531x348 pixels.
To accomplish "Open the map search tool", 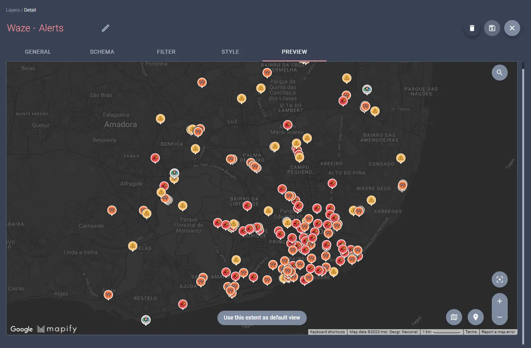I will 500,73.
